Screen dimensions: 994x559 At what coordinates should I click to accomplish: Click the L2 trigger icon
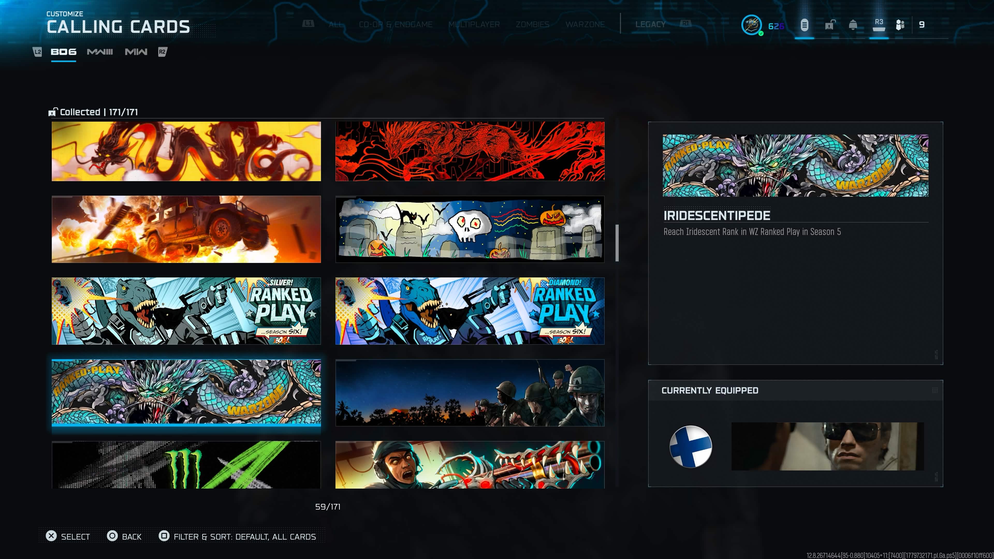tap(38, 52)
